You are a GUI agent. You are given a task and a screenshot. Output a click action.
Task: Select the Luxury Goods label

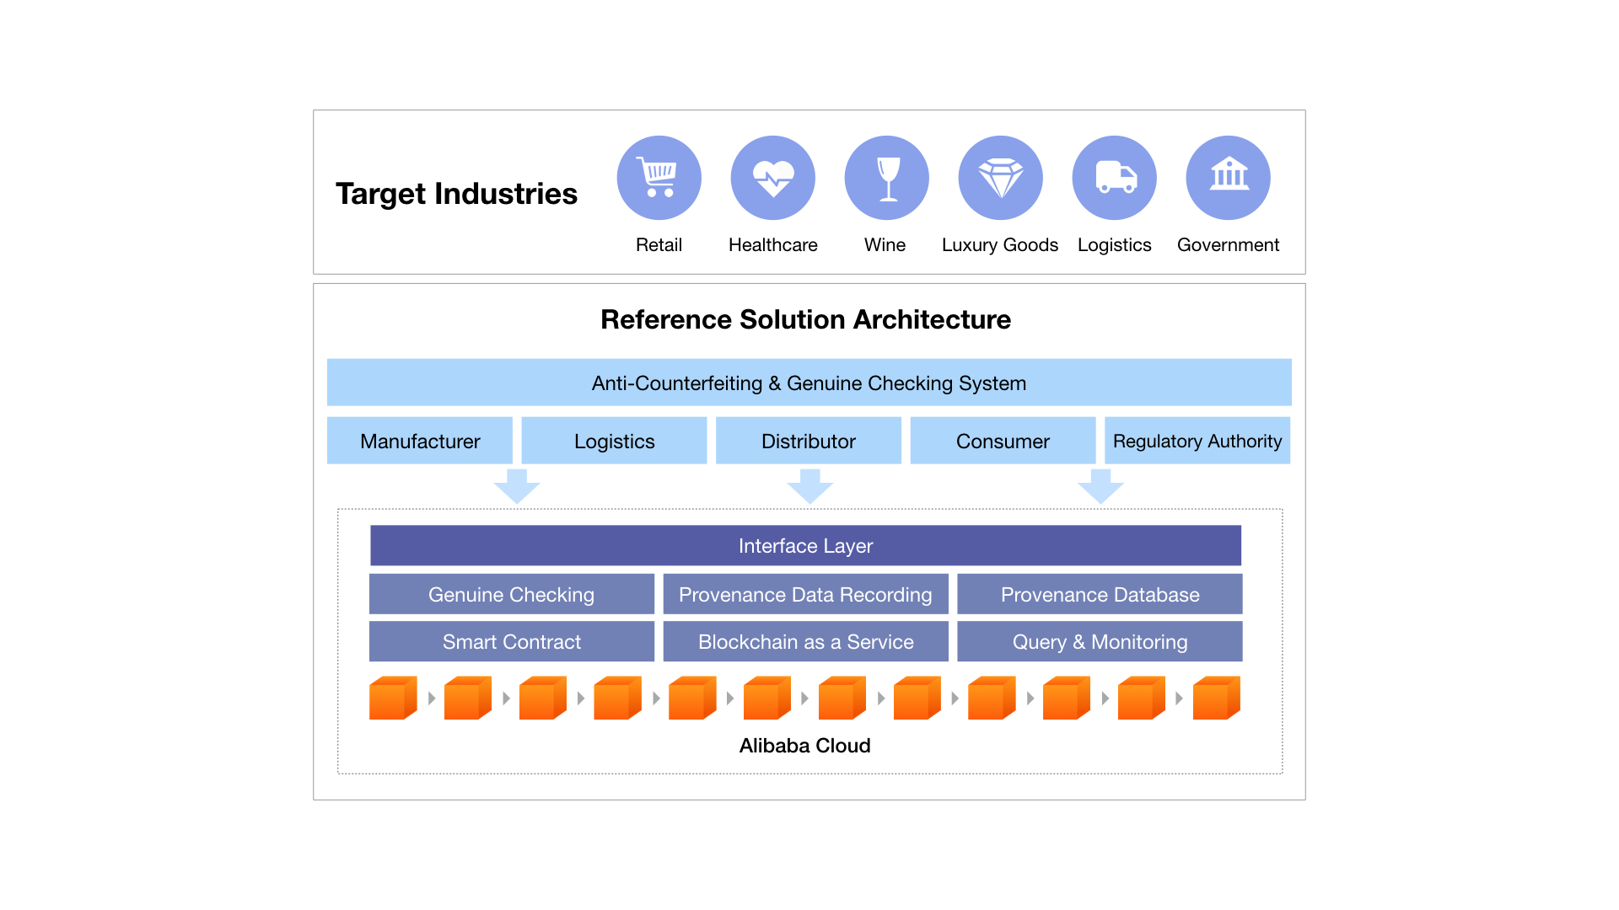point(1000,245)
